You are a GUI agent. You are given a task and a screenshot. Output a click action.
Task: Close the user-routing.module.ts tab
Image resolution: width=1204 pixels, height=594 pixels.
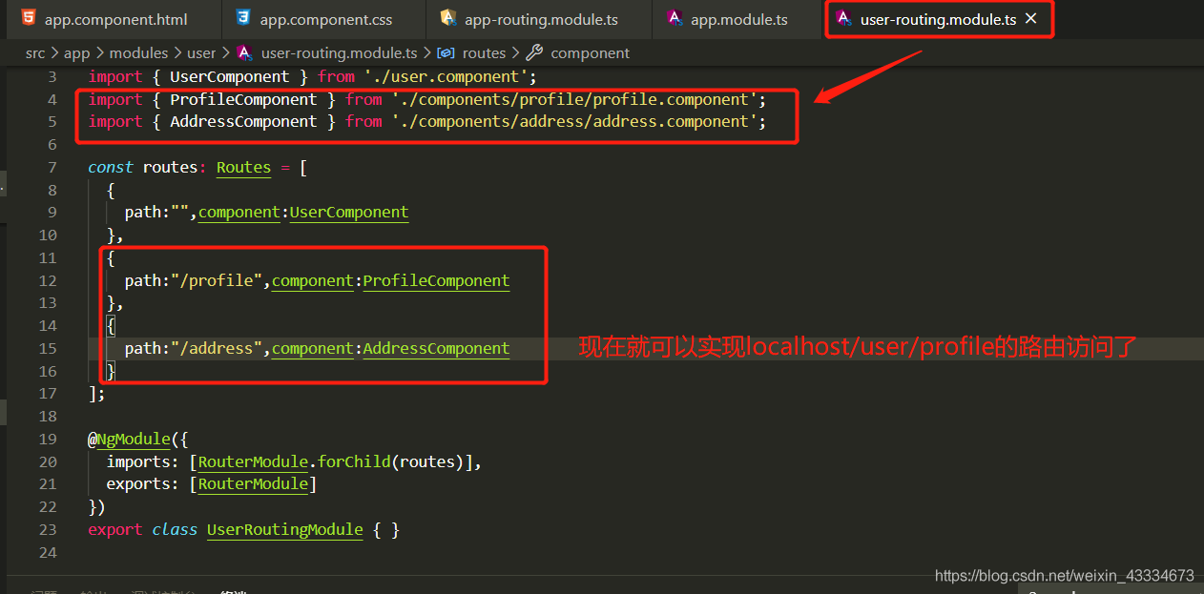(1030, 19)
